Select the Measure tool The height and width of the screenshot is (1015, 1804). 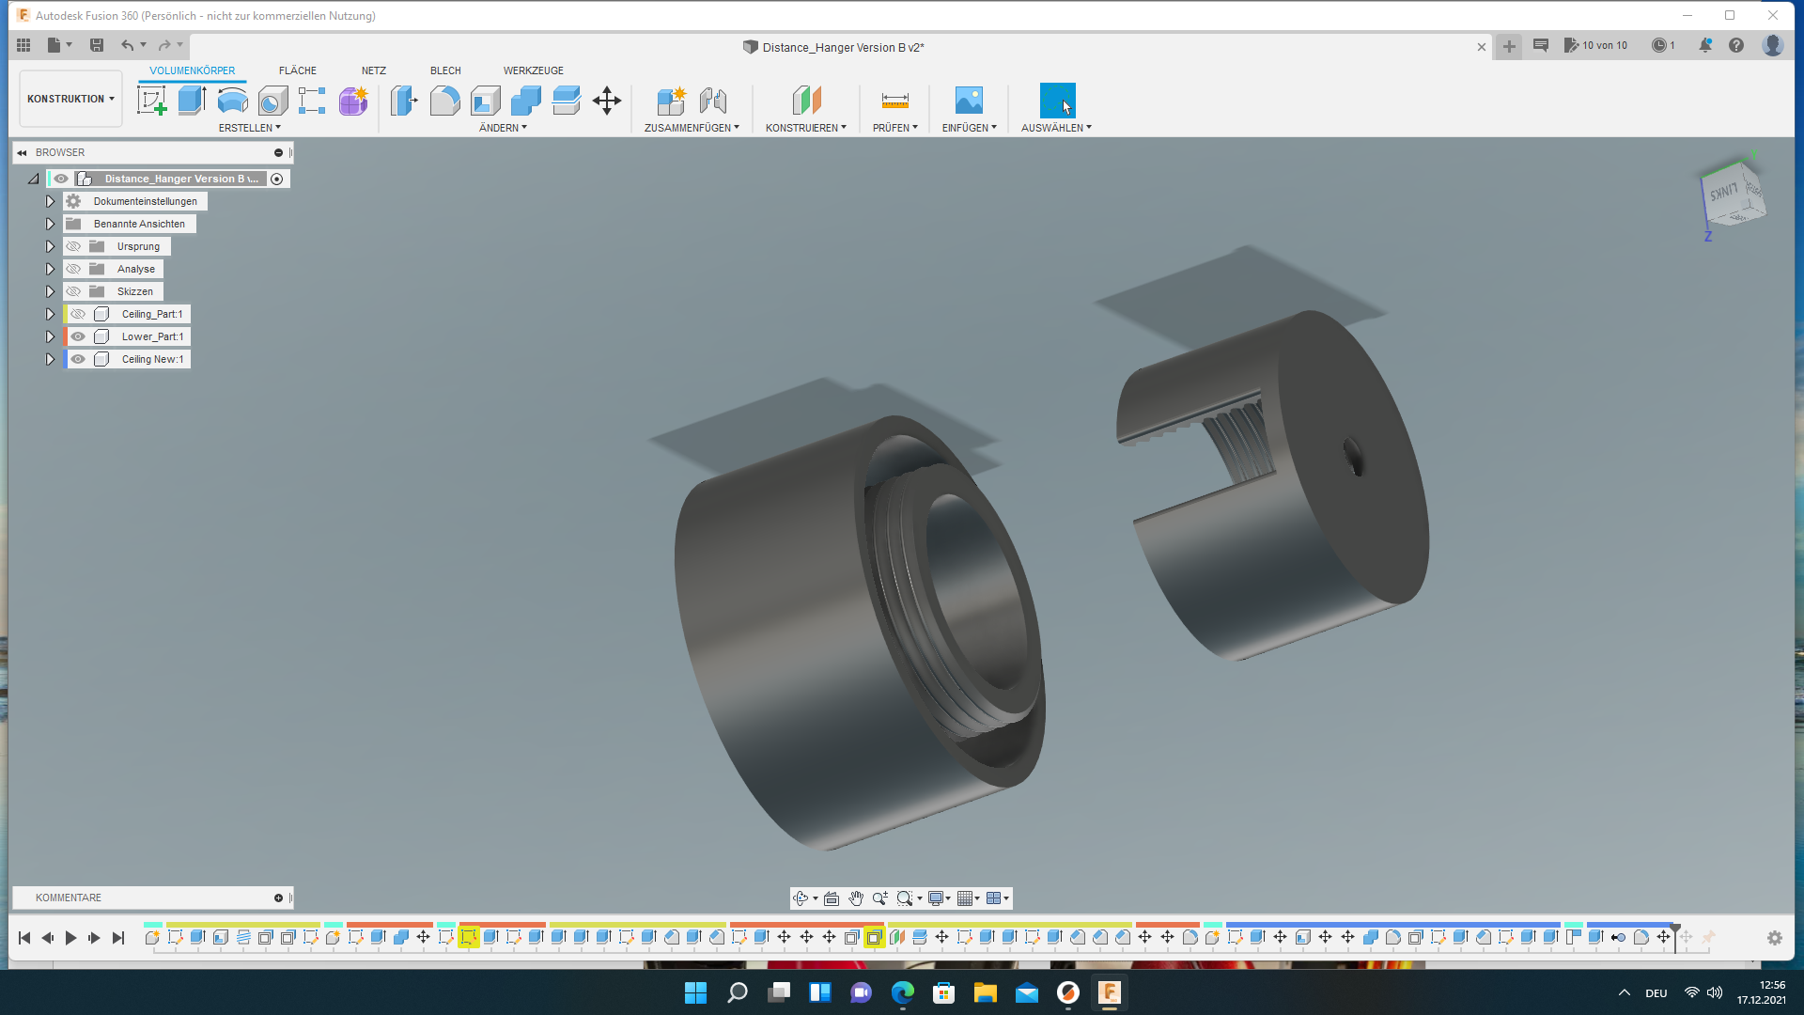tap(894, 101)
